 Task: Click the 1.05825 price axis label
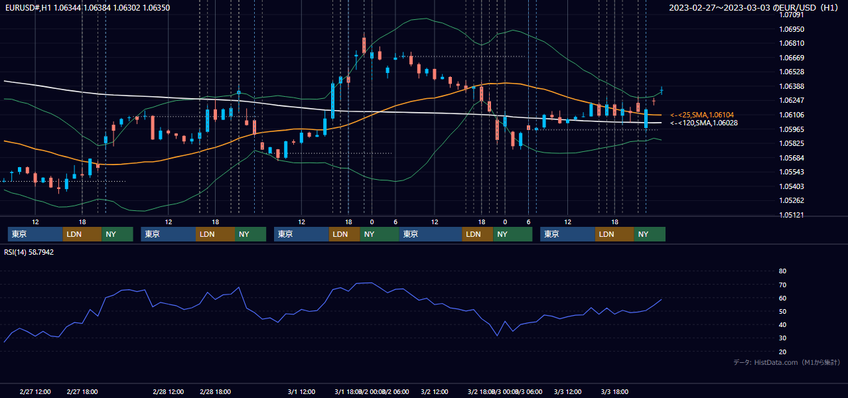pyautogui.click(x=792, y=143)
